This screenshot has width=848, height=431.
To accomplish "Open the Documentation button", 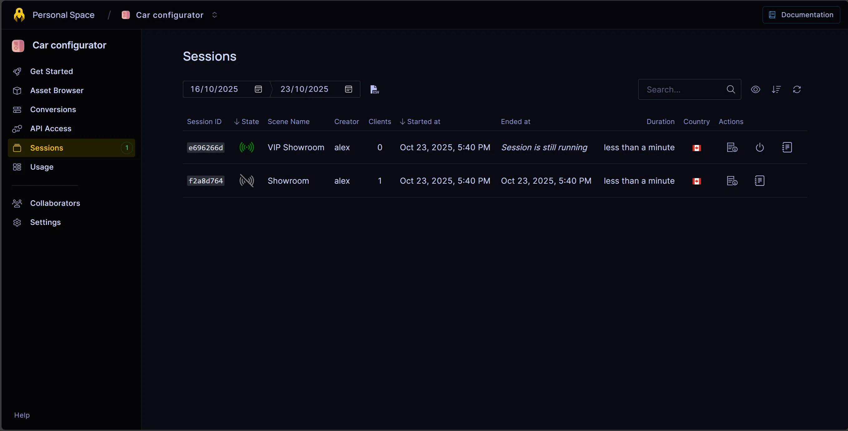I will tap(801, 15).
